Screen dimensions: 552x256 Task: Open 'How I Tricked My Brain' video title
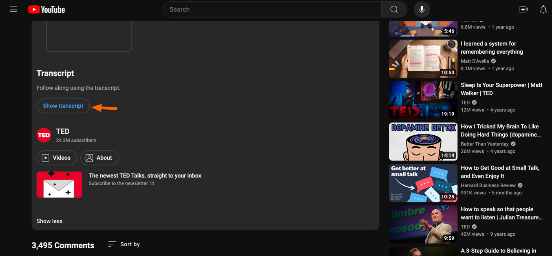tap(501, 130)
